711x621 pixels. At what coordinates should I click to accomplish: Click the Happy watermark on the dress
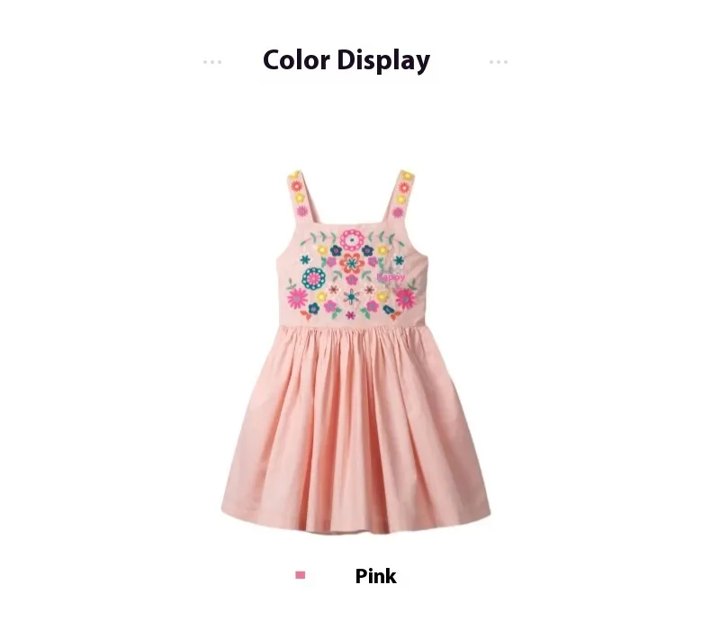[391, 276]
